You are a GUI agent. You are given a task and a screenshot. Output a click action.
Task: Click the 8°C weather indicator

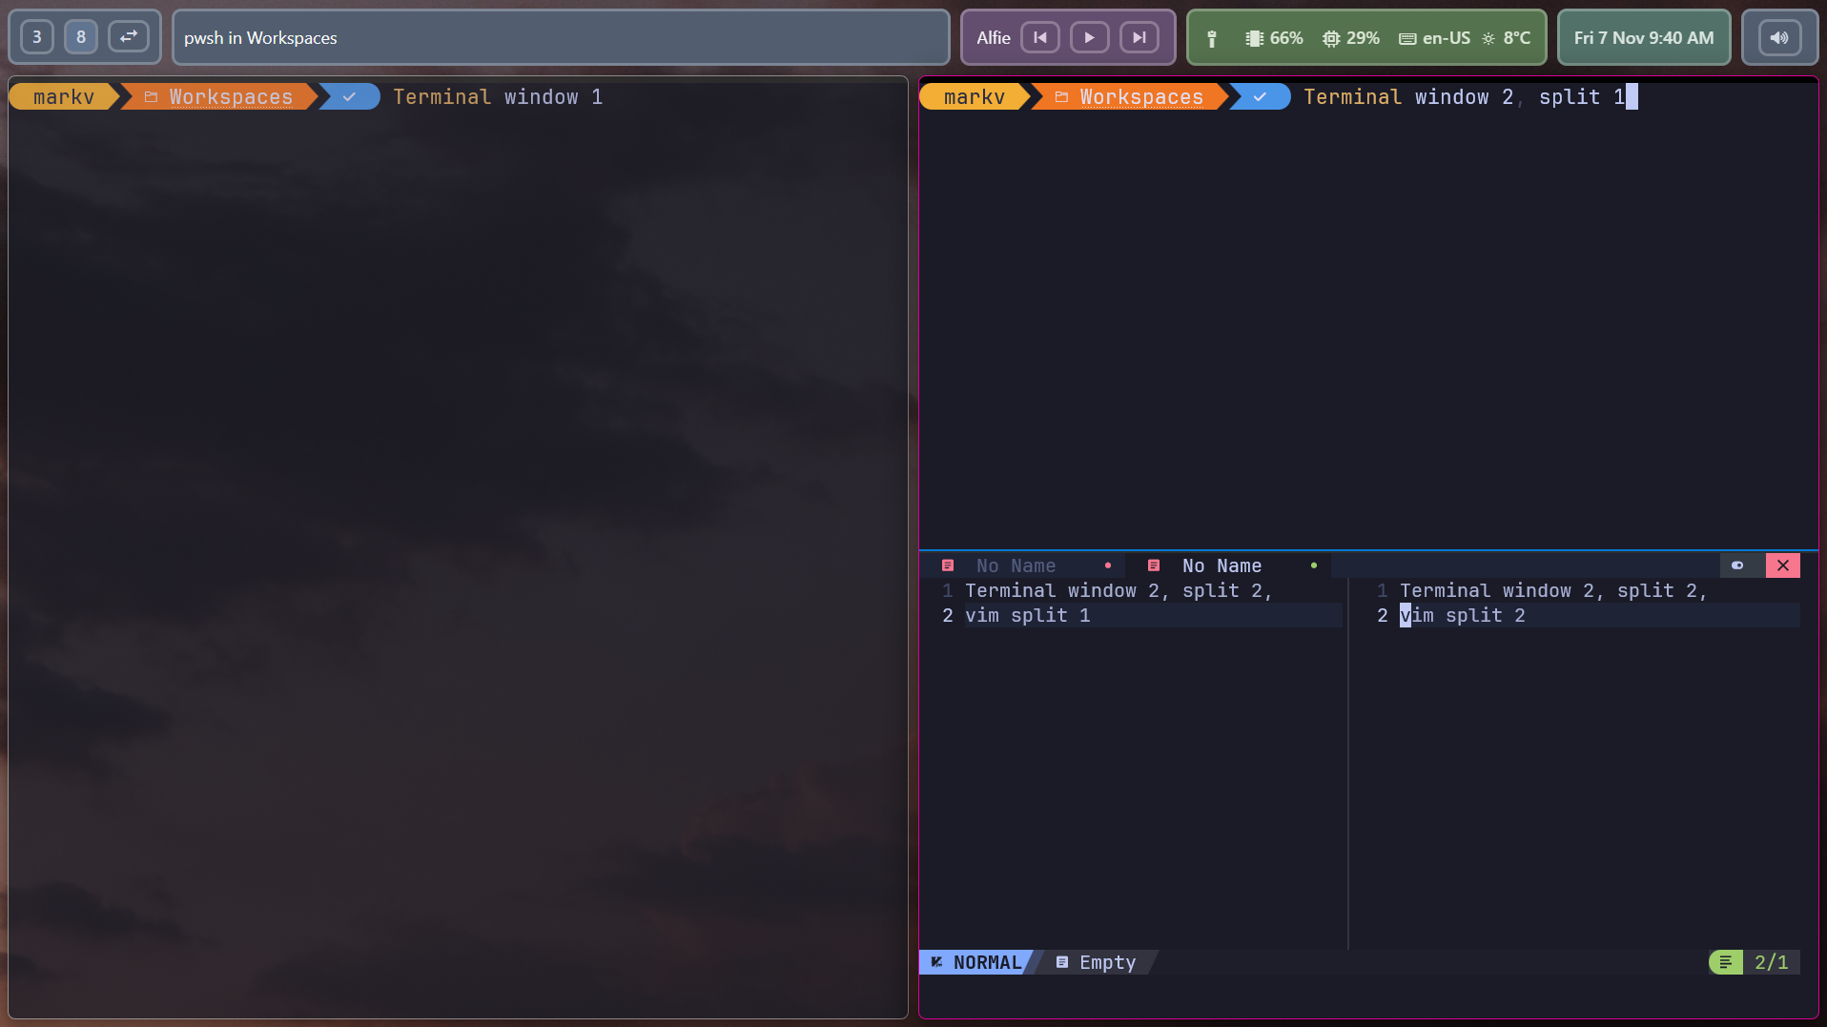(1507, 38)
